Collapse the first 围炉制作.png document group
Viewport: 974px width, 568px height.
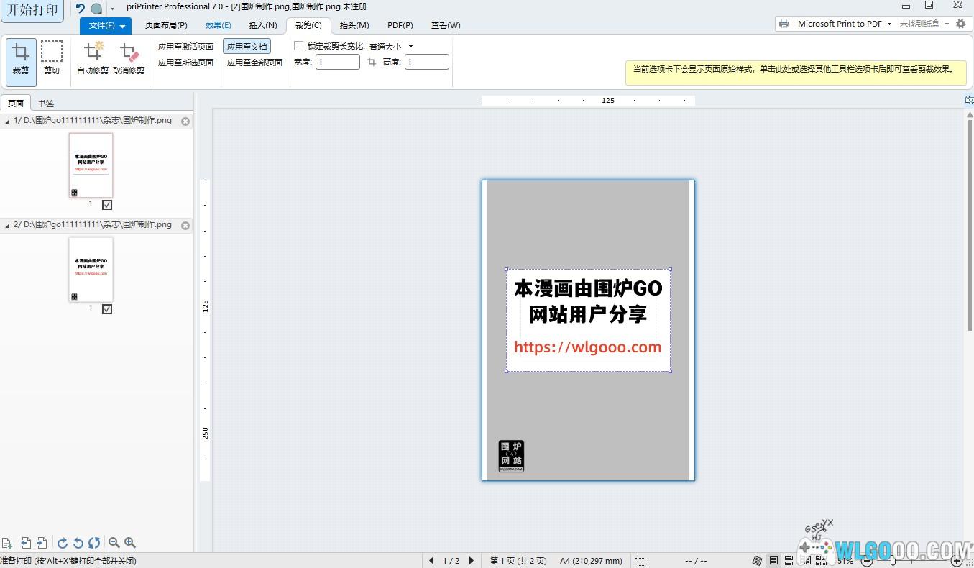coord(7,121)
